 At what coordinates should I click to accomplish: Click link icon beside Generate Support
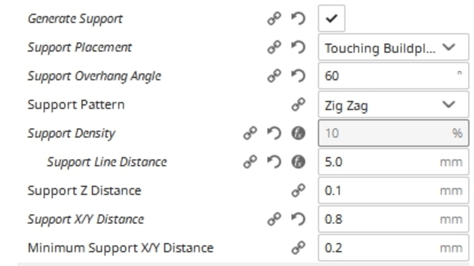point(274,19)
